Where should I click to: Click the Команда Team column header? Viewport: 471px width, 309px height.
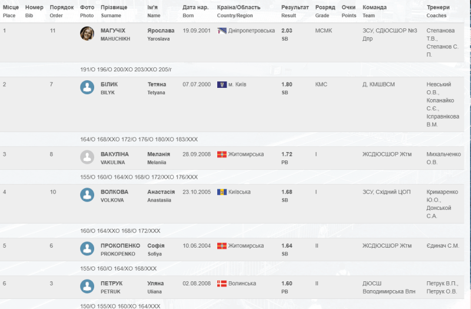374,8
